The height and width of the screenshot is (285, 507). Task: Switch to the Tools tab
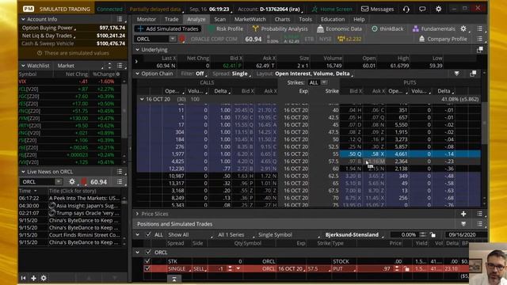(305, 19)
